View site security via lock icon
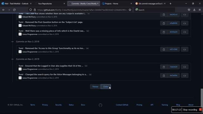 point(35,10)
